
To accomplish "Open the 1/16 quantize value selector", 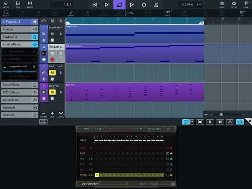I will (131, 13).
